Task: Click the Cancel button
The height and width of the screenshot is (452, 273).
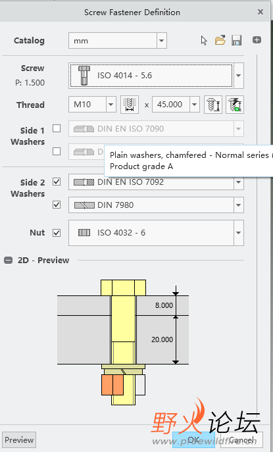Action: [x=241, y=440]
